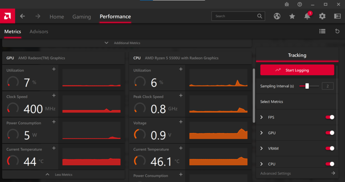Click the Sampling Interval value box
Screen dimensions: 345x182
[x=327, y=86]
